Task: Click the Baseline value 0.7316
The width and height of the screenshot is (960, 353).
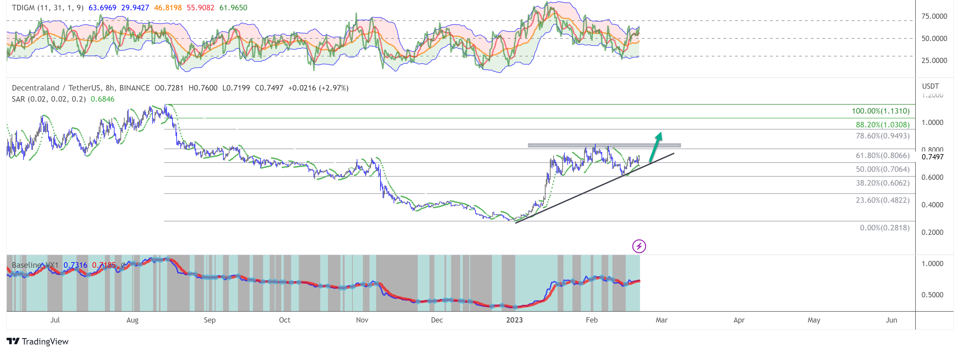Action: [75, 265]
